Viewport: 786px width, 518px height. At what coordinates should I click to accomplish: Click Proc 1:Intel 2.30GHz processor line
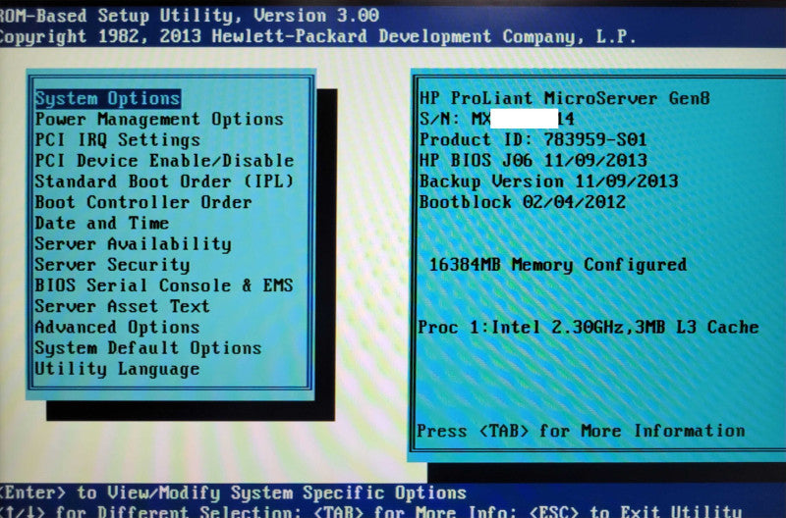589,328
